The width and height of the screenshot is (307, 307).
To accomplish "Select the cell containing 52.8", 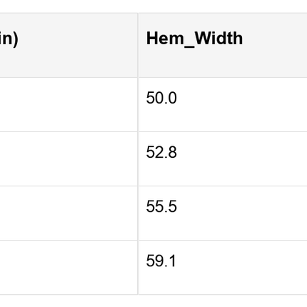I will coord(223,158).
